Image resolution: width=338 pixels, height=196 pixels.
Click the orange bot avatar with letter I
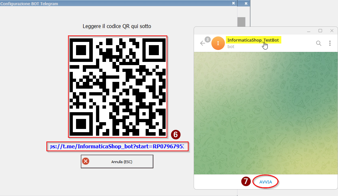pyautogui.click(x=218, y=44)
